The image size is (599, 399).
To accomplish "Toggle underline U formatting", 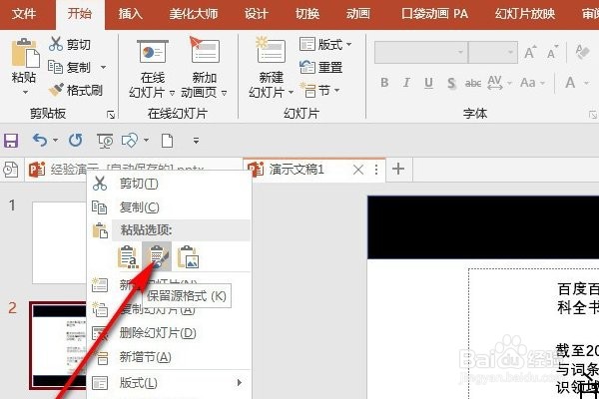I will pos(428,83).
